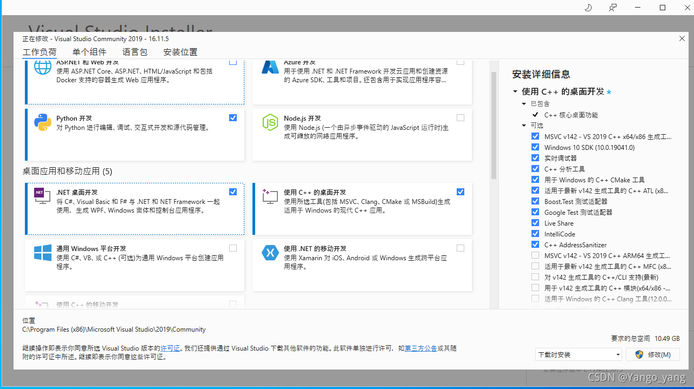Uncheck the C++ 分析工具 component
The image size is (694, 389).
pos(535,169)
